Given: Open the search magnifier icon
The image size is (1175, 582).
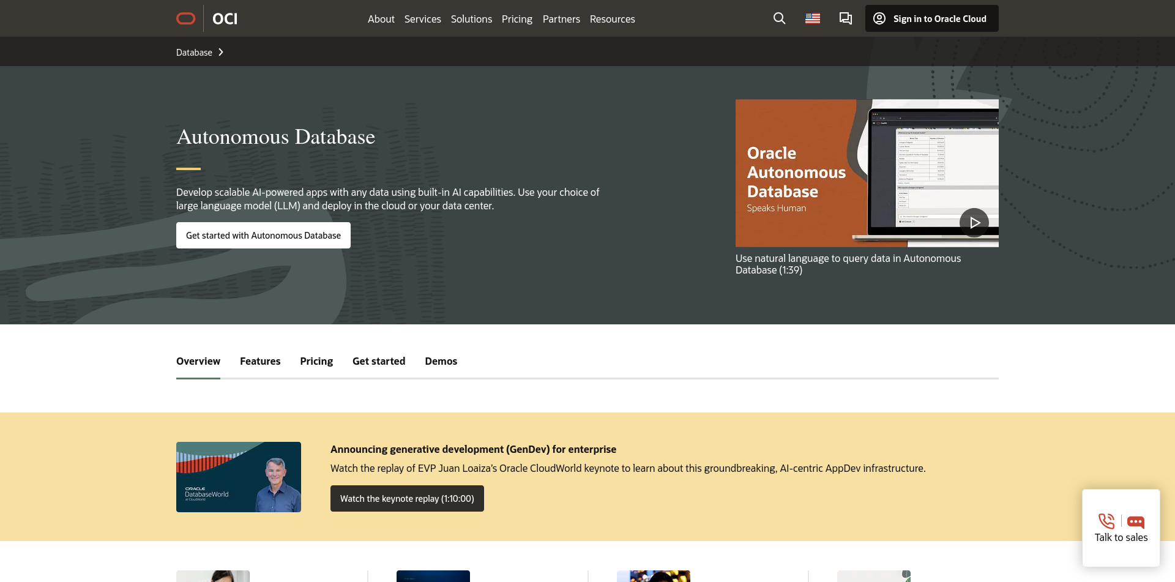Looking at the screenshot, I should 779,18.
